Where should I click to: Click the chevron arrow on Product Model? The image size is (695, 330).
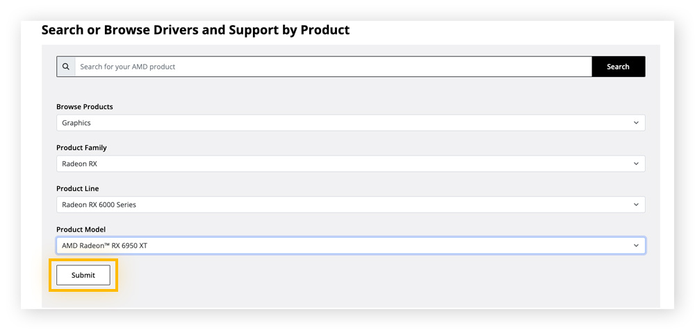(636, 245)
